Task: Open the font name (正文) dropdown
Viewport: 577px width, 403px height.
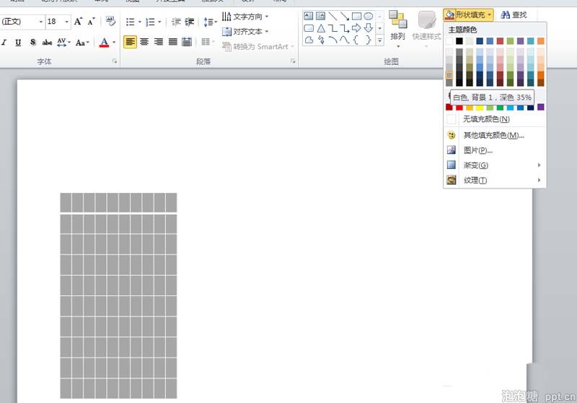Action: 41,22
